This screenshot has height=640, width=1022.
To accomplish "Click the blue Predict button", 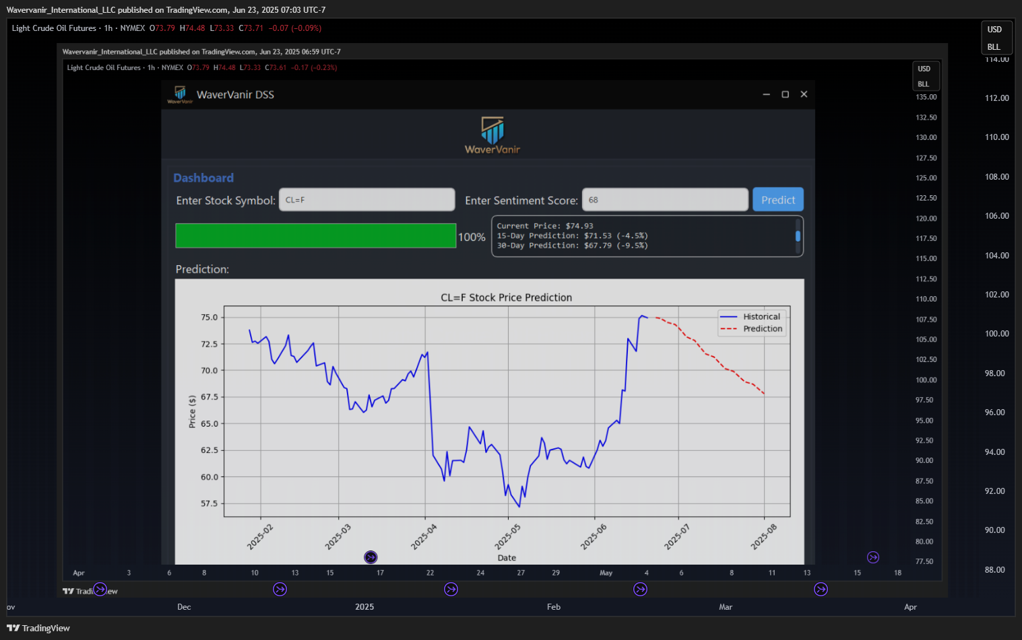I will click(x=778, y=200).
